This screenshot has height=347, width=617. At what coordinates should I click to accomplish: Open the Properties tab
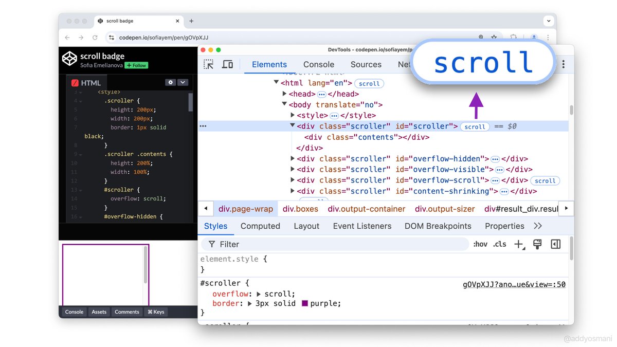[504, 226]
